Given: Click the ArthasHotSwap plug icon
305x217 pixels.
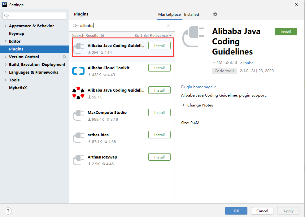Looking at the screenshot, I should 78,160.
